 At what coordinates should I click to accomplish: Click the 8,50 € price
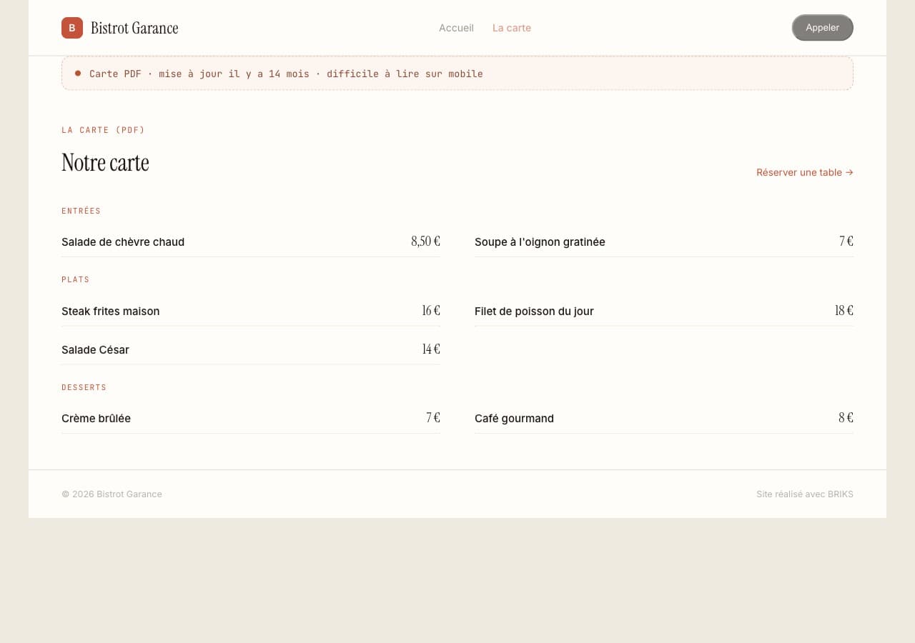(425, 241)
